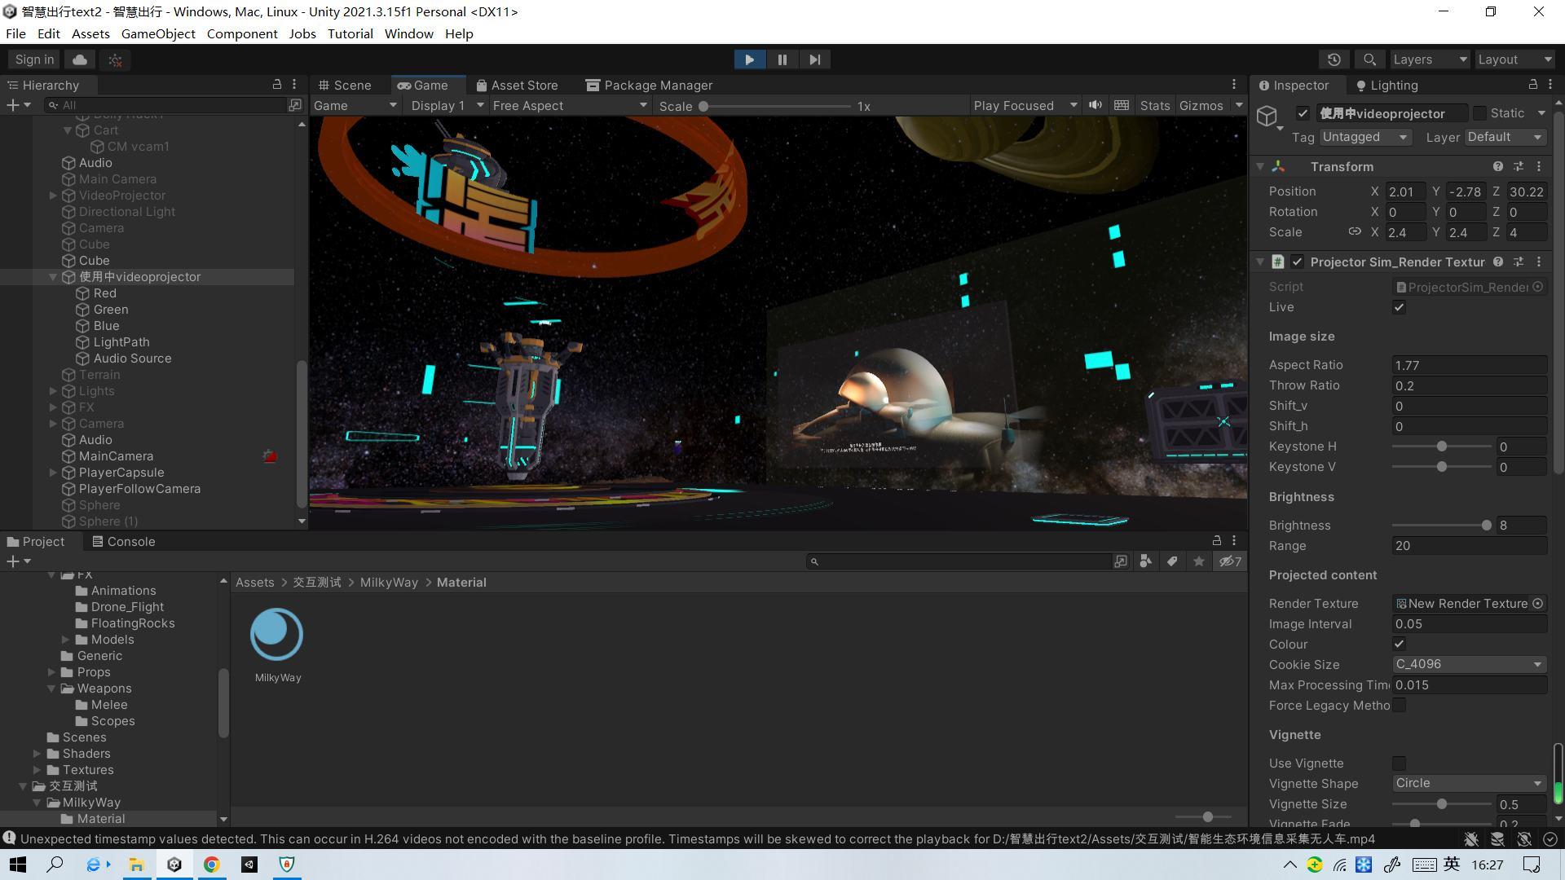
Task: Toggle the Static checkbox
Action: pos(1479,113)
